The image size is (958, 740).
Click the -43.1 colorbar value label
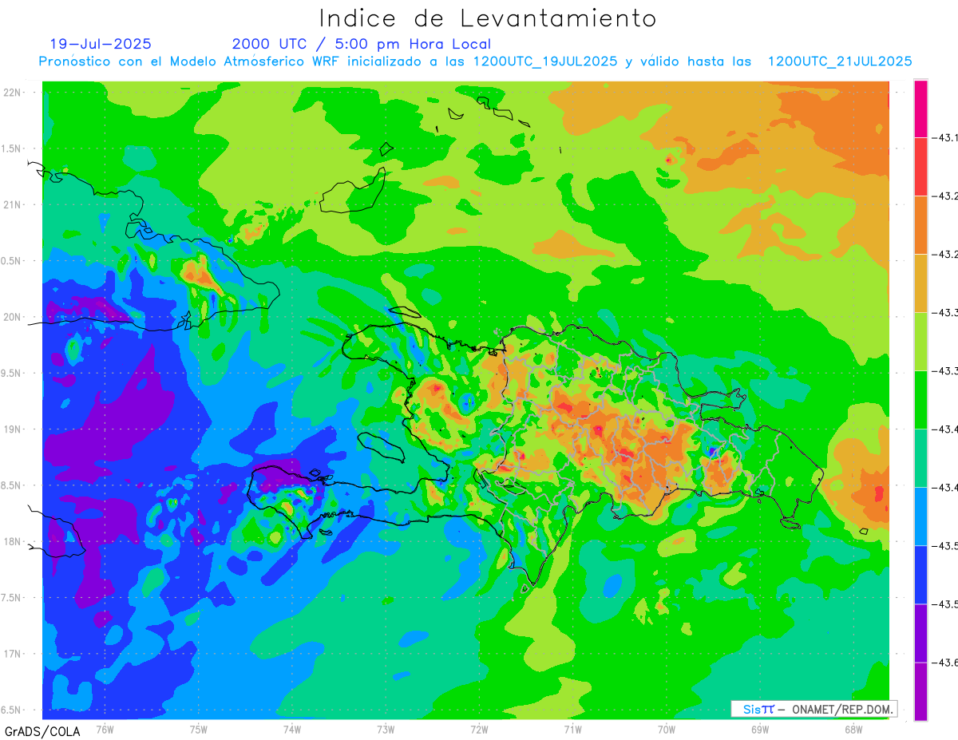coord(947,138)
